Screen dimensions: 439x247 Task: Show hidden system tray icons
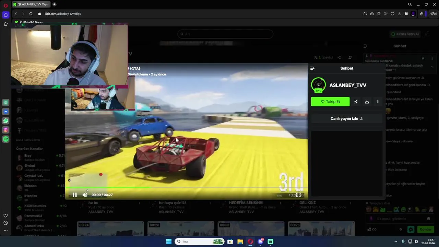(395, 242)
